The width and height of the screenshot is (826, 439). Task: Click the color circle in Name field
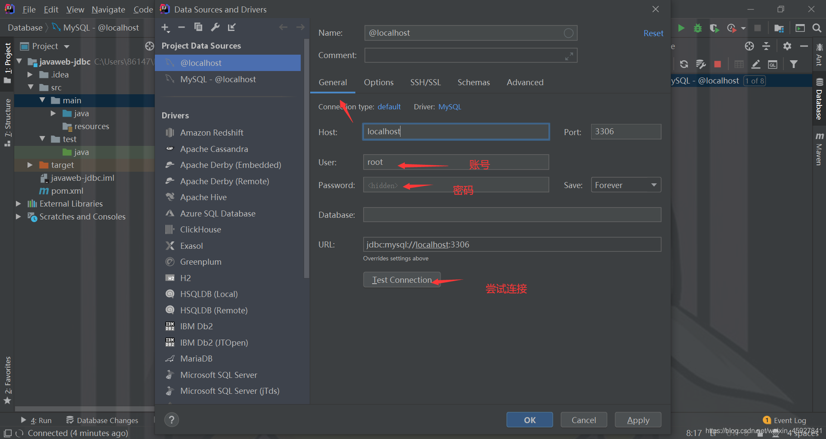568,33
